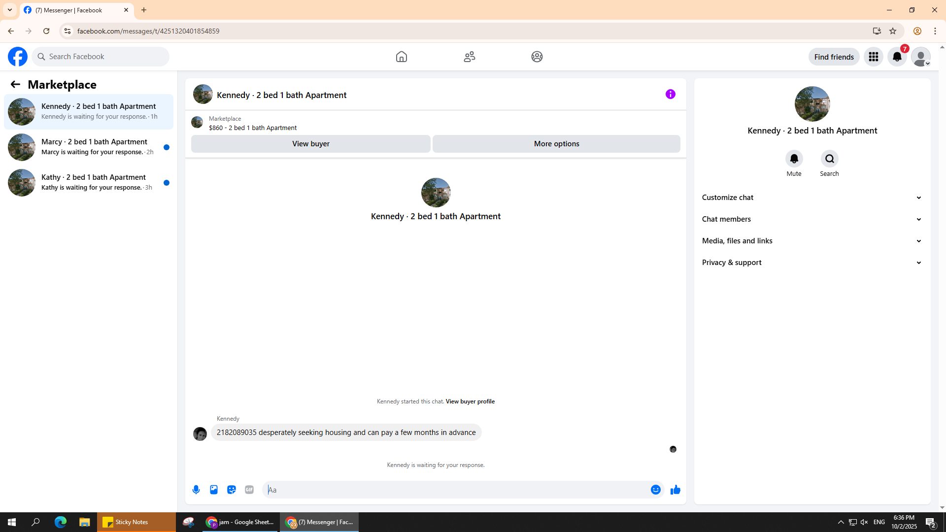The height and width of the screenshot is (532, 946).
Task: Open the sticker picker icon
Action: (x=232, y=490)
